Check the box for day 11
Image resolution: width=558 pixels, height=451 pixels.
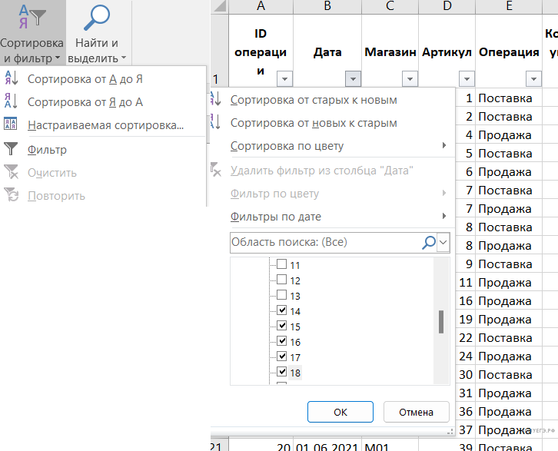point(281,264)
